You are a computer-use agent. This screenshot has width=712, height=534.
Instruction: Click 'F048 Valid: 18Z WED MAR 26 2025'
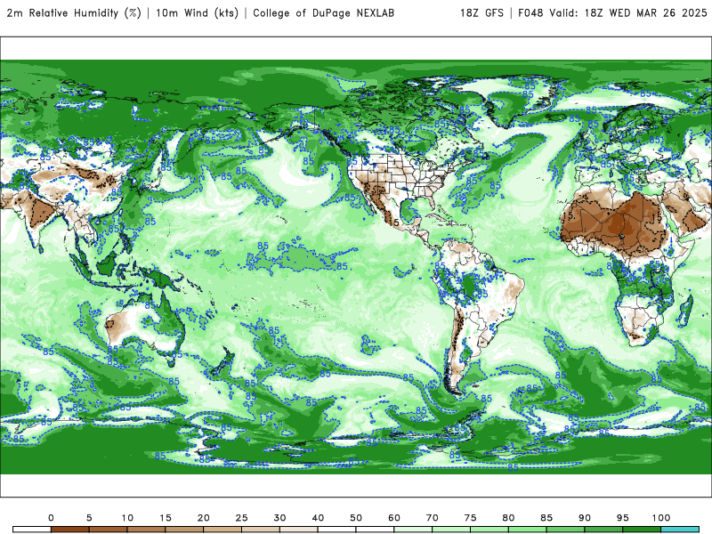tap(612, 13)
